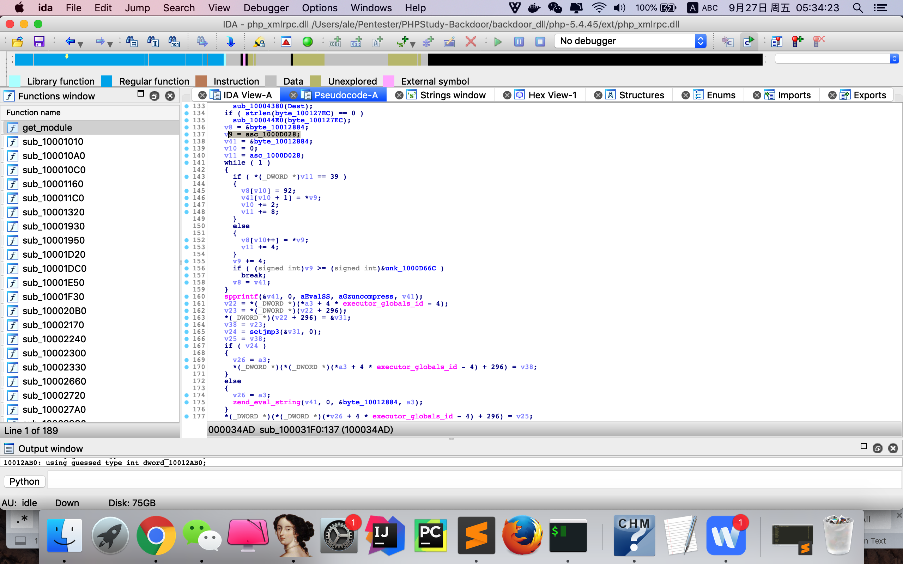
Task: Select sub_10001320 in the functions list
Action: (90, 212)
